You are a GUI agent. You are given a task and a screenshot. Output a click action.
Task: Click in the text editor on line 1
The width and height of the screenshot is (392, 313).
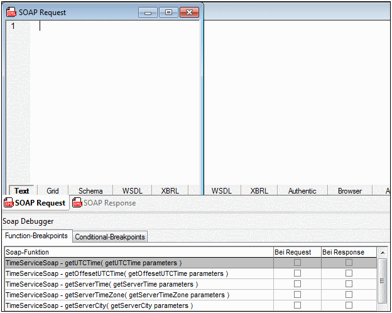point(113,26)
